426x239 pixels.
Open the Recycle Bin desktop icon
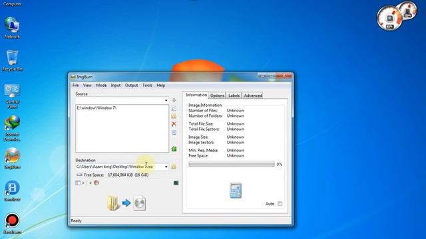click(12, 60)
